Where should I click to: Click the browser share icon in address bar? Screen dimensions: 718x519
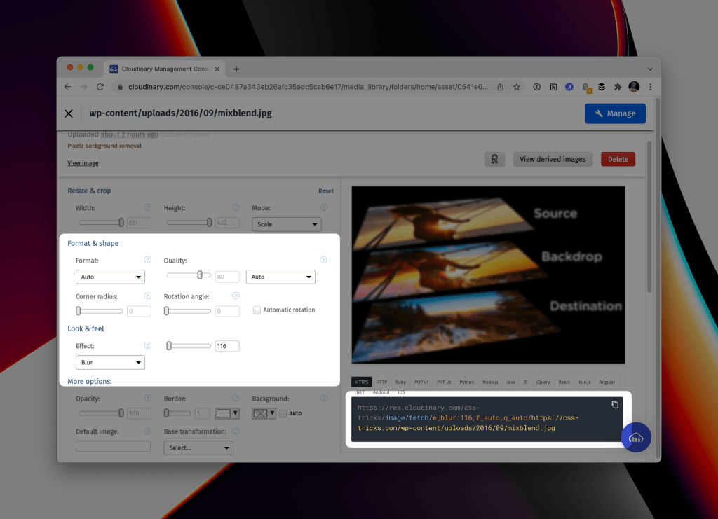(x=501, y=87)
